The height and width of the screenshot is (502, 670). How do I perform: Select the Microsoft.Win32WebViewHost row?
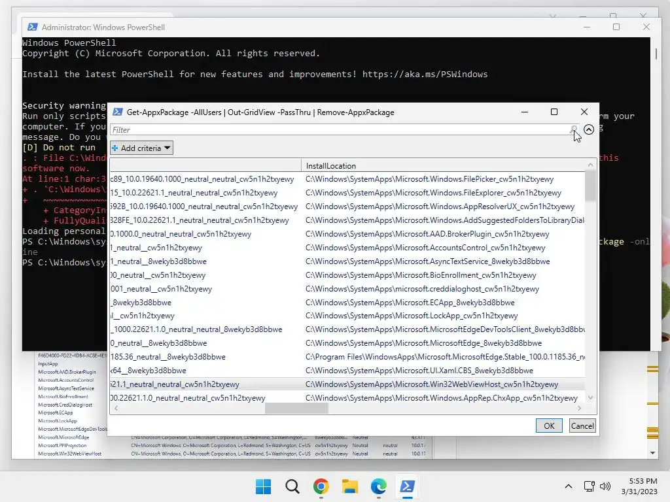[x=347, y=384]
